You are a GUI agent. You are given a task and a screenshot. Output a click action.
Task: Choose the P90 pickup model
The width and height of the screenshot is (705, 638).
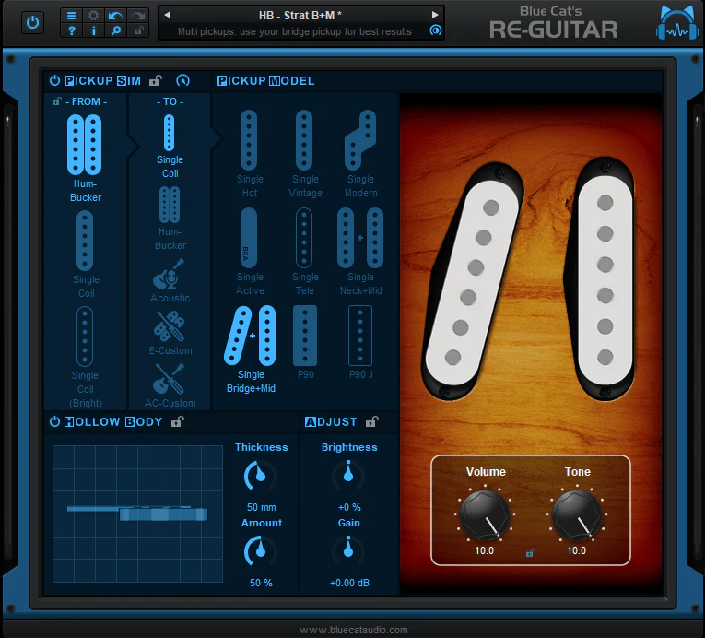(305, 342)
